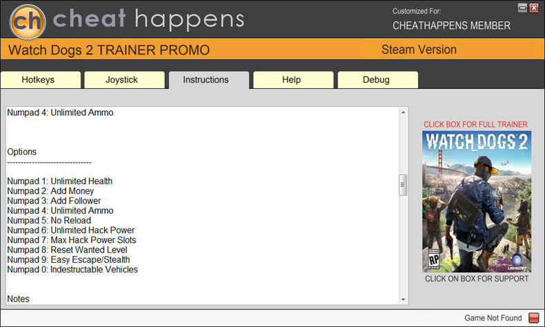Image resolution: width=545 pixels, height=327 pixels.
Task: Switch to the Joystick tab
Action: pos(124,80)
